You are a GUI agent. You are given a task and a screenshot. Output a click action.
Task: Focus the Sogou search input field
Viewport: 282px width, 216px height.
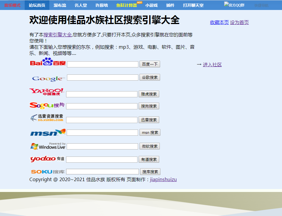[102, 106]
